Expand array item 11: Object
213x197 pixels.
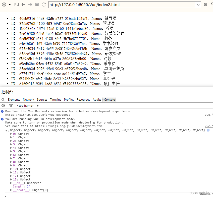coord(11,172)
